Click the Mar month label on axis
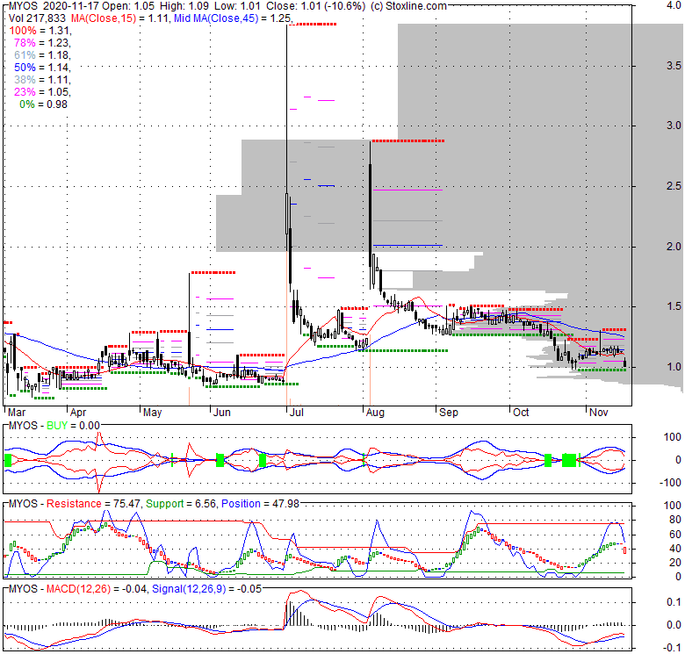 pos(17,413)
